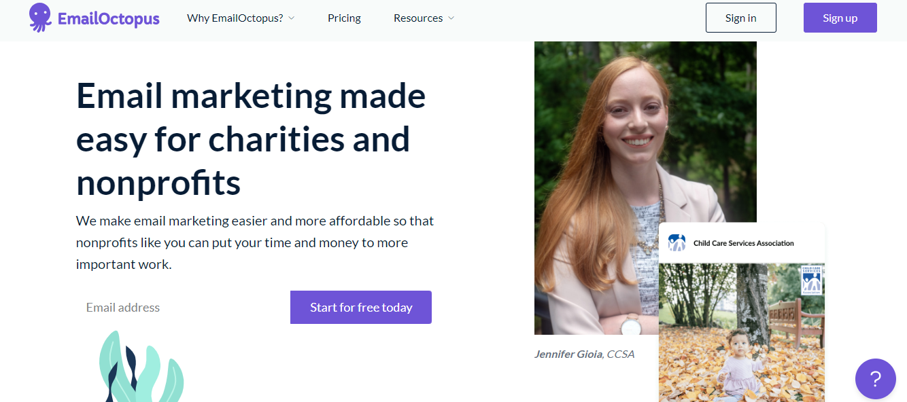This screenshot has height=402, width=907.
Task: Click the CCSA badge on the baby photo
Action: (x=811, y=279)
